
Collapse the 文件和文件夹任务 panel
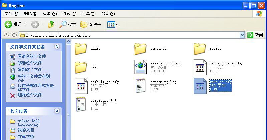pyautogui.click(x=57, y=46)
